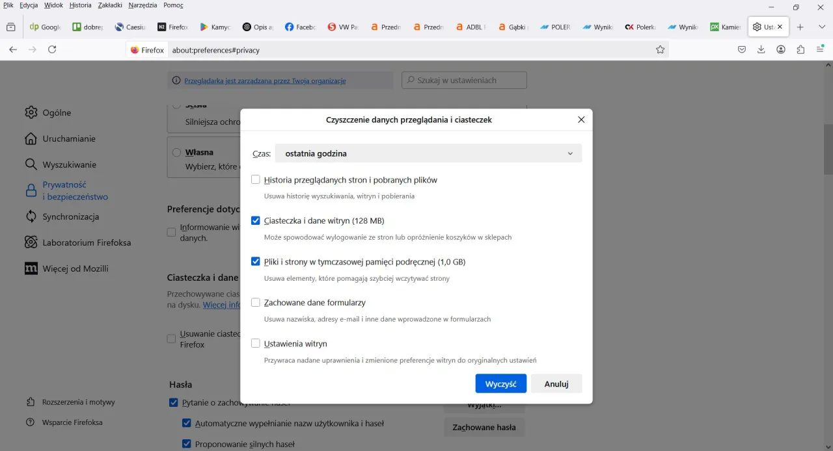Close the clear data dialog
833x451 pixels.
click(581, 120)
